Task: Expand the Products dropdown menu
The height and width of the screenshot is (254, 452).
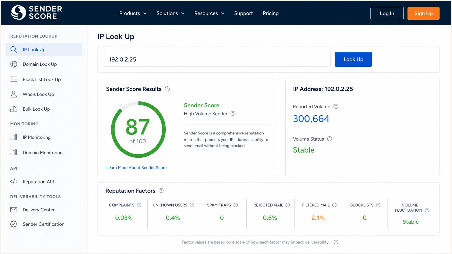Action: 133,13
